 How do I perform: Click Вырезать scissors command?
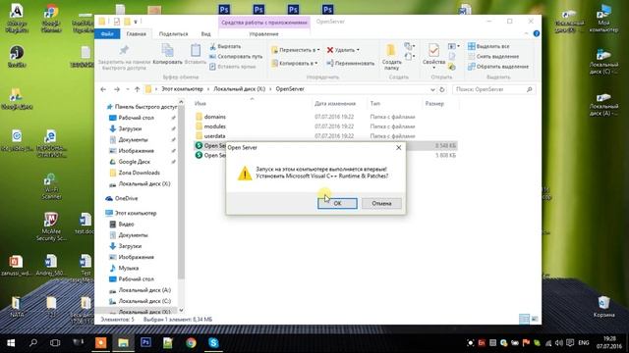pos(225,46)
